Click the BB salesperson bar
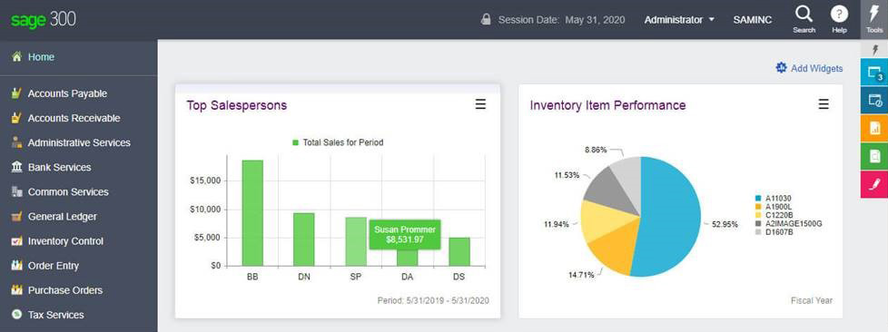This screenshot has width=888, height=332. coord(252,212)
